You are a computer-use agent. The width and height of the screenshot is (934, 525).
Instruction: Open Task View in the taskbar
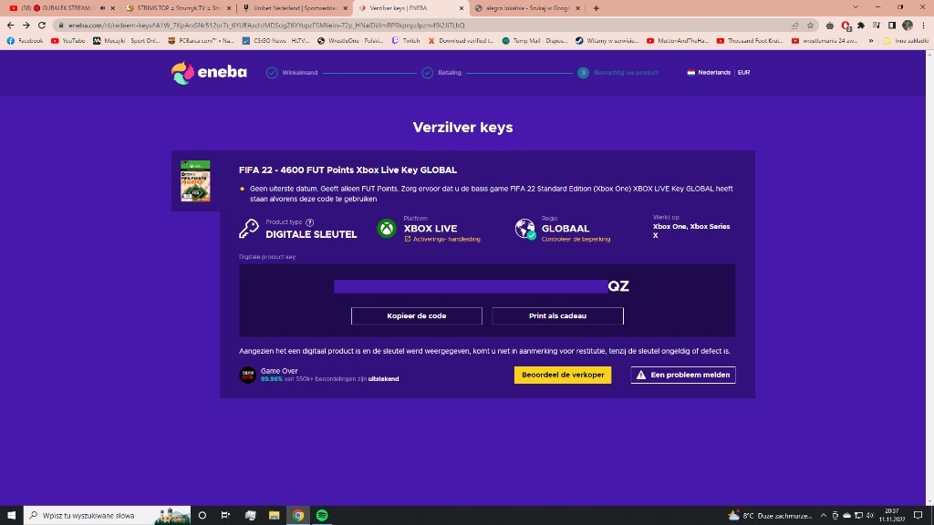pos(225,516)
